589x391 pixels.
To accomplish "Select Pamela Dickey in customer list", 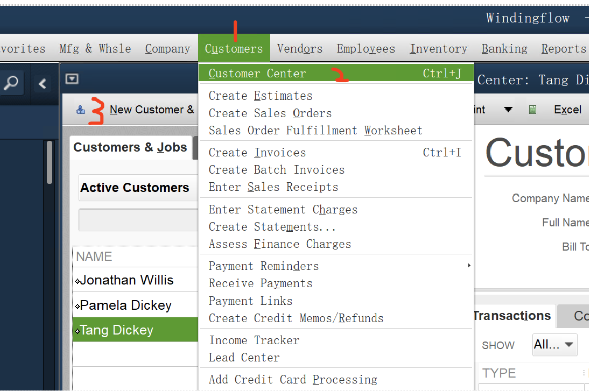I will (135, 305).
